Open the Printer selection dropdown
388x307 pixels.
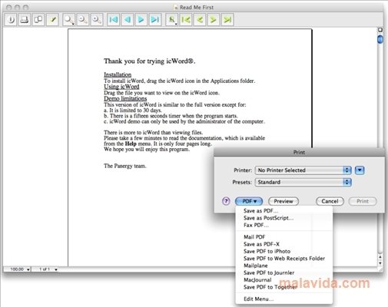(303, 170)
